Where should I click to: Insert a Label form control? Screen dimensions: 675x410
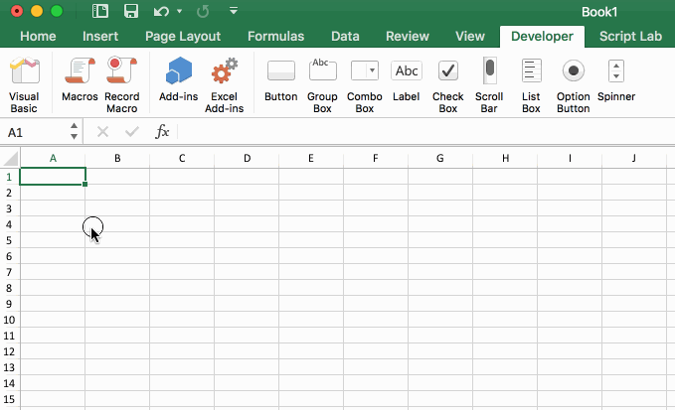(406, 84)
